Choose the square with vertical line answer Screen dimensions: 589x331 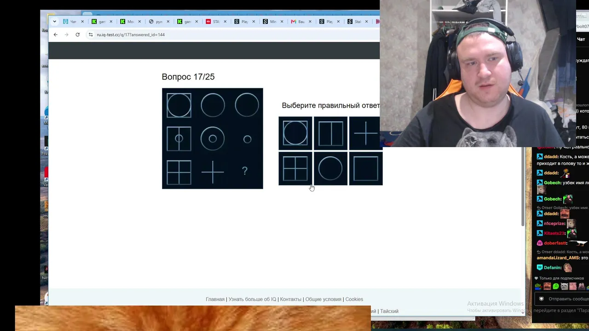click(x=330, y=133)
